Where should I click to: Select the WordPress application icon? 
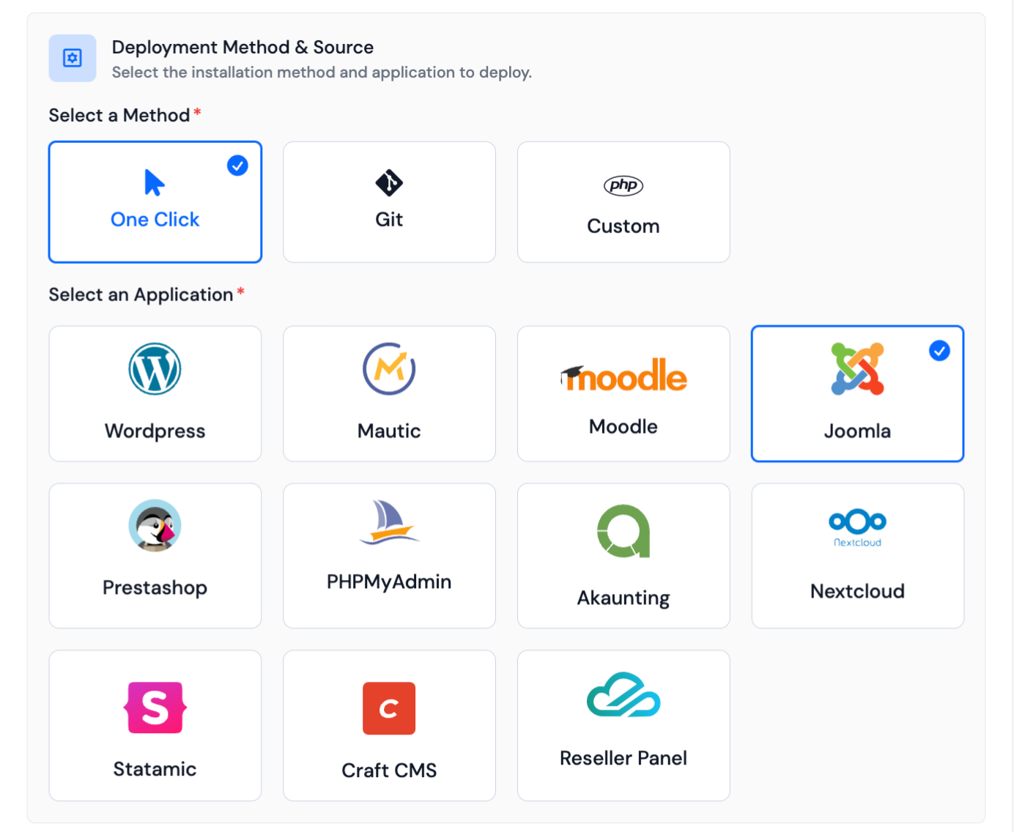click(155, 370)
